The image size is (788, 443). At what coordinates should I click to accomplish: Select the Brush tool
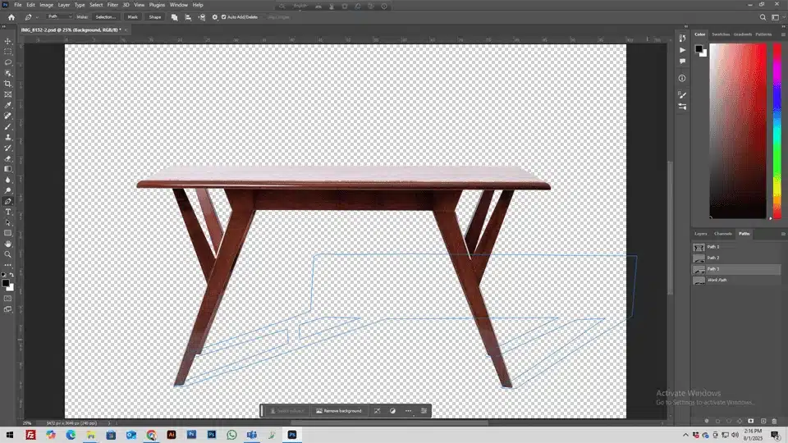pyautogui.click(x=8, y=126)
